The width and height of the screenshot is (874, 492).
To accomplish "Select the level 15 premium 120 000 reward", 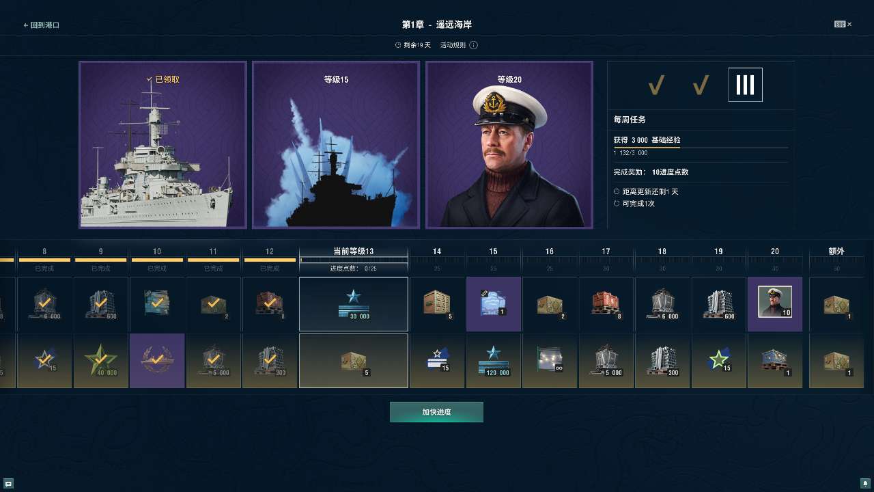I will pos(494,361).
